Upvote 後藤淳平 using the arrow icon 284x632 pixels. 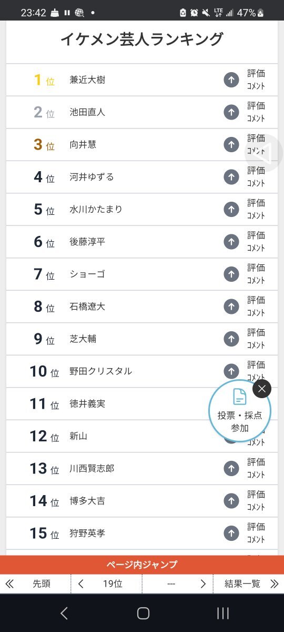point(231,242)
